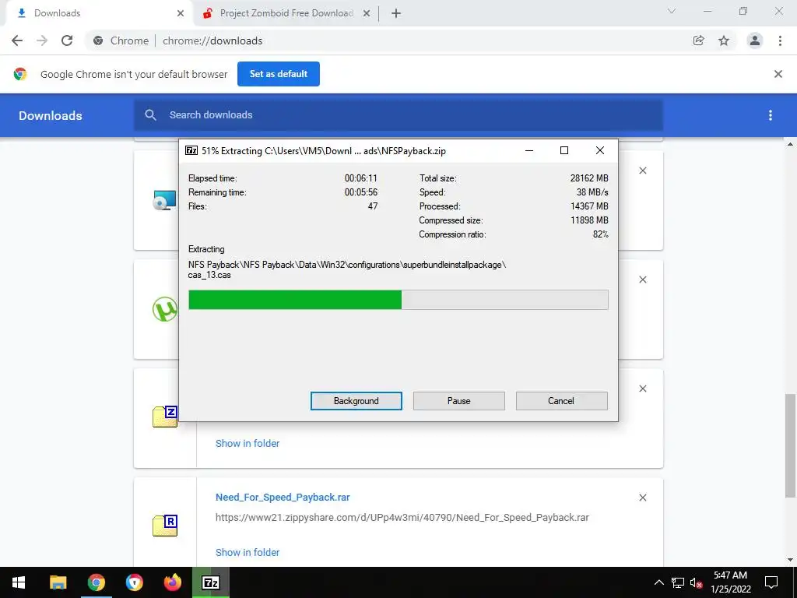Click the muted volume tray icon
Image resolution: width=797 pixels, height=598 pixels.
[x=697, y=582]
